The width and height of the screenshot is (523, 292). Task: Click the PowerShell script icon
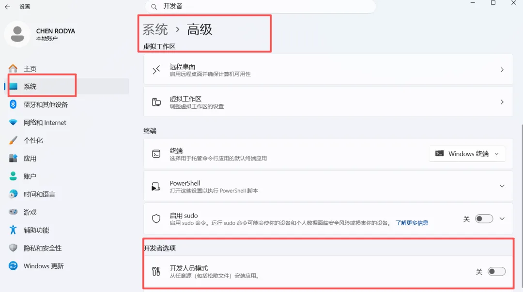(156, 187)
